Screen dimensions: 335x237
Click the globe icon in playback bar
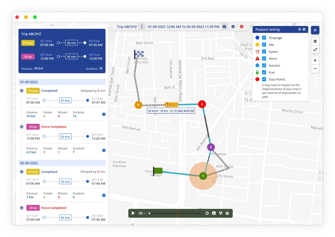click(228, 213)
